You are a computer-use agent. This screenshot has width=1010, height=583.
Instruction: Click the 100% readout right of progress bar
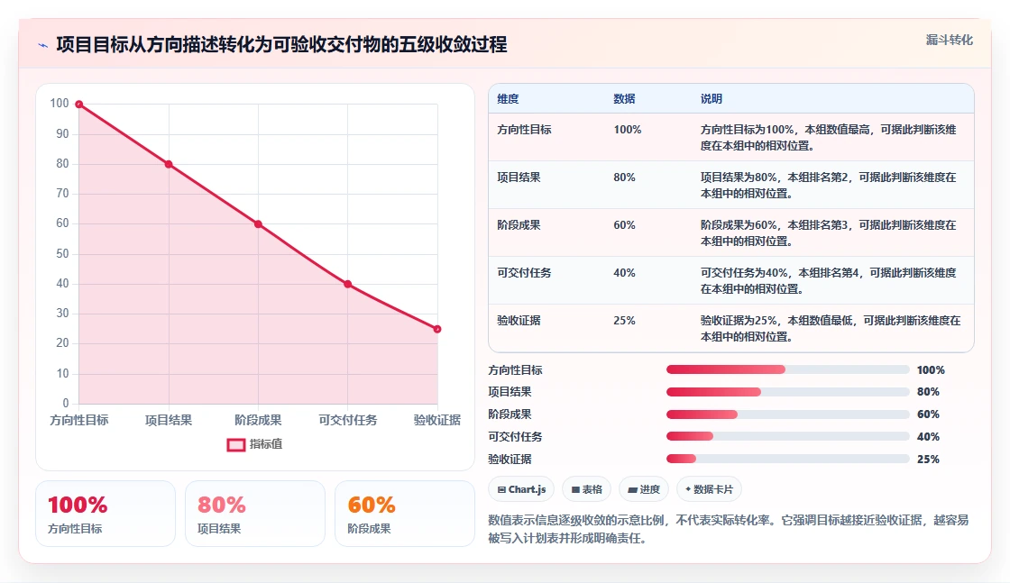point(931,370)
